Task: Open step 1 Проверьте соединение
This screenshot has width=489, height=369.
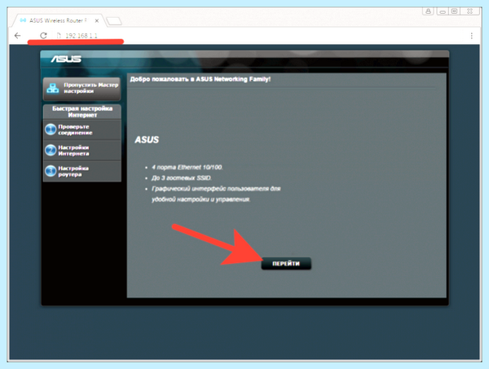Action: pyautogui.click(x=82, y=130)
